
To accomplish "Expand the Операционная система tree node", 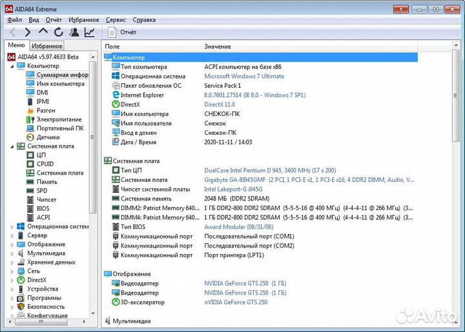I will click(12, 227).
